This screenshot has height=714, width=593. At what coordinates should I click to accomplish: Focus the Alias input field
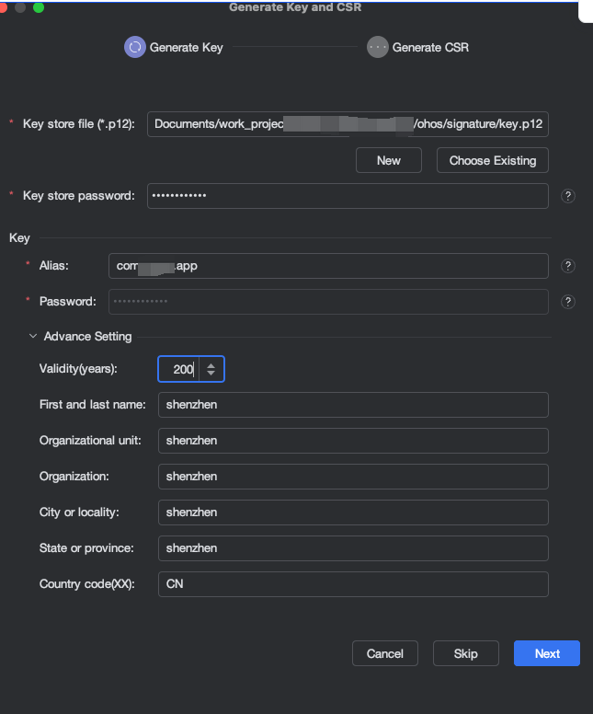tap(328, 266)
